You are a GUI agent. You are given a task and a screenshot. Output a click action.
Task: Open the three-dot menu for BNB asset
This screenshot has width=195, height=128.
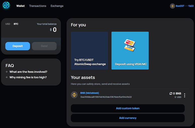pyautogui.click(x=184, y=95)
